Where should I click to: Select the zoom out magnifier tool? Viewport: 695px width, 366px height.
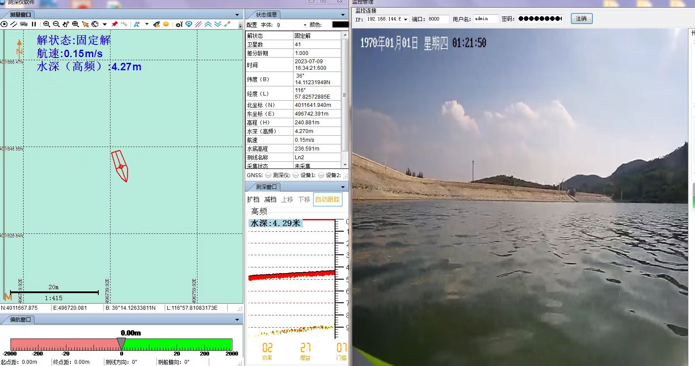tap(56, 24)
